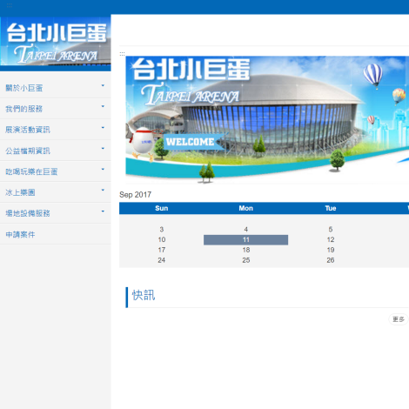Open the hamburger icon in the top bar
The width and height of the screenshot is (409, 409).
coord(10,5)
